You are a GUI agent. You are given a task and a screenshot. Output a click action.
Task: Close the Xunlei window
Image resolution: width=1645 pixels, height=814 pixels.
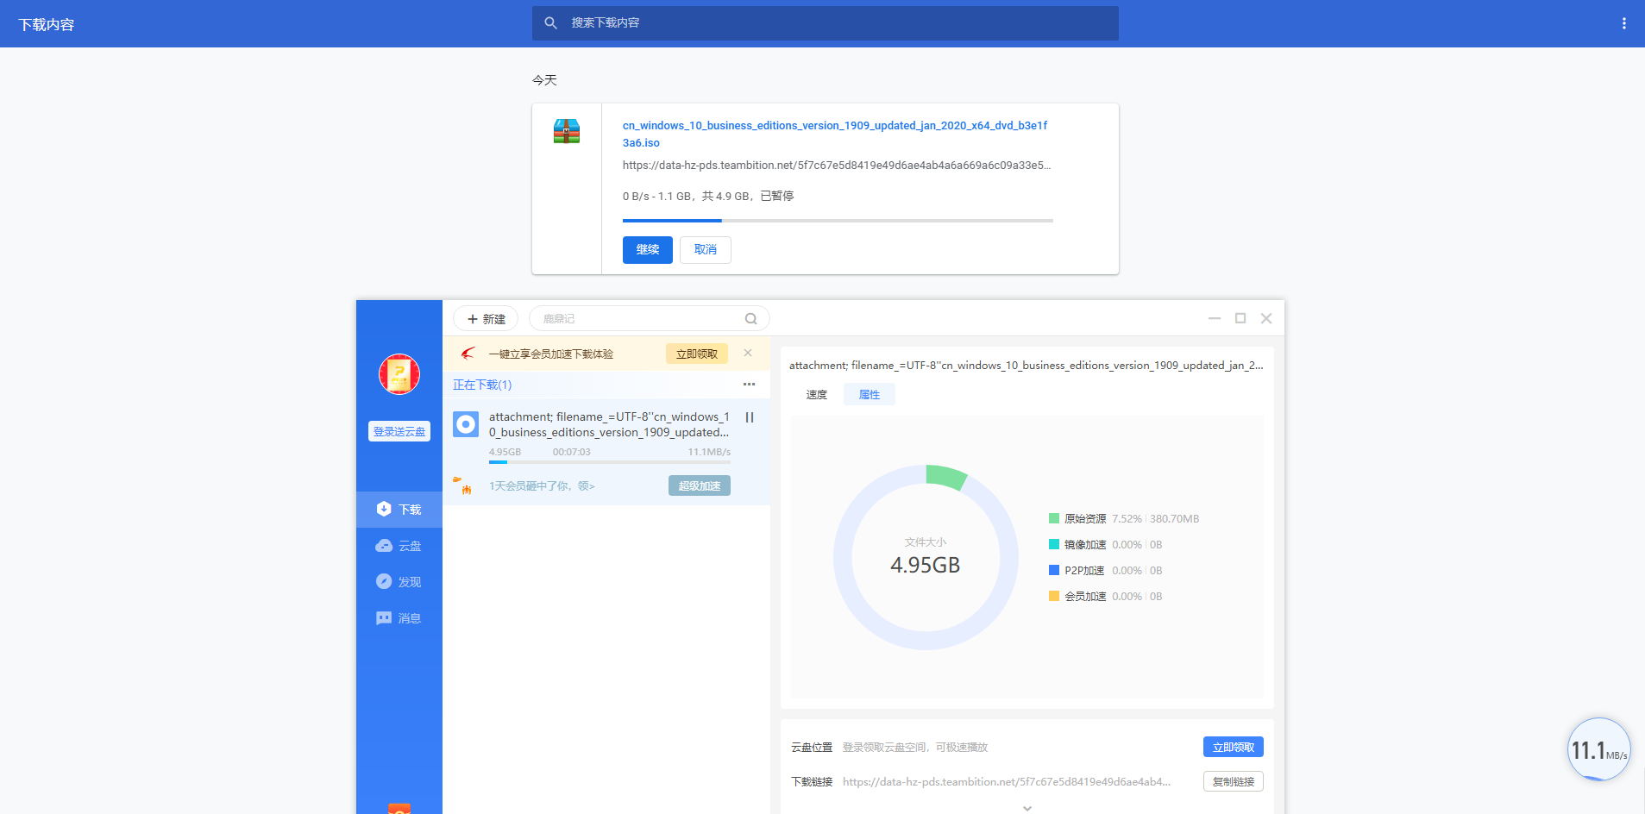1266,318
